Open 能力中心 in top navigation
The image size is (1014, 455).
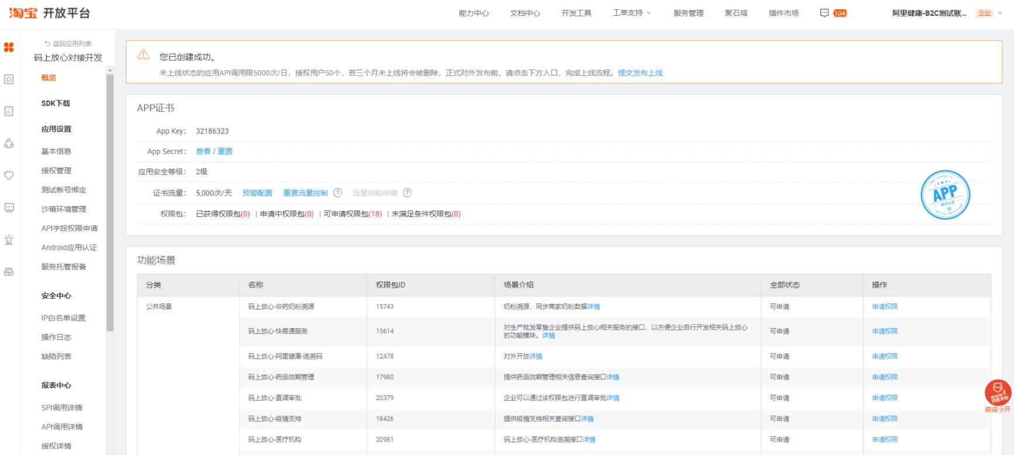[x=474, y=13]
